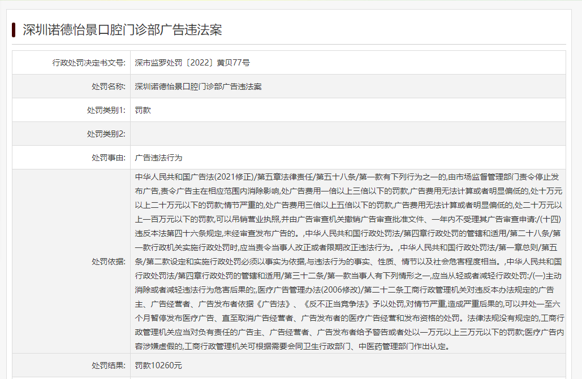Select the 处罚结果: label

point(109,365)
